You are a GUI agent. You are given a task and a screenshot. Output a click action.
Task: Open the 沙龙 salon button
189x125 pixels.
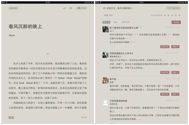point(82,8)
